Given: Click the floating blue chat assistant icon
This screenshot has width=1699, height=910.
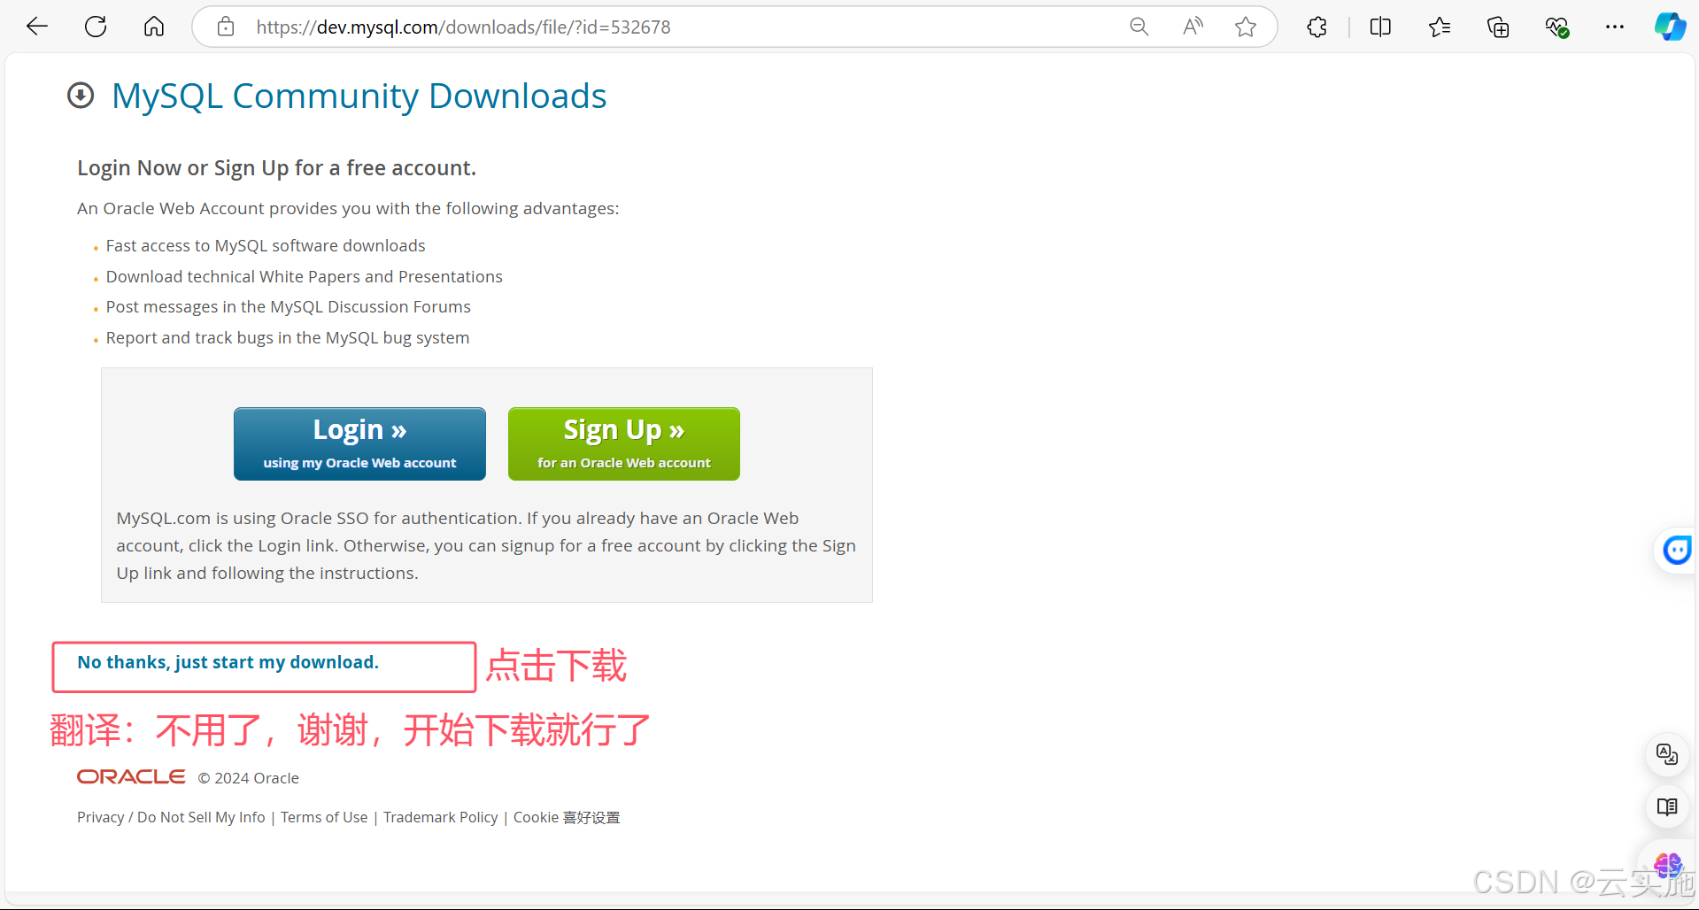Looking at the screenshot, I should click(1677, 551).
